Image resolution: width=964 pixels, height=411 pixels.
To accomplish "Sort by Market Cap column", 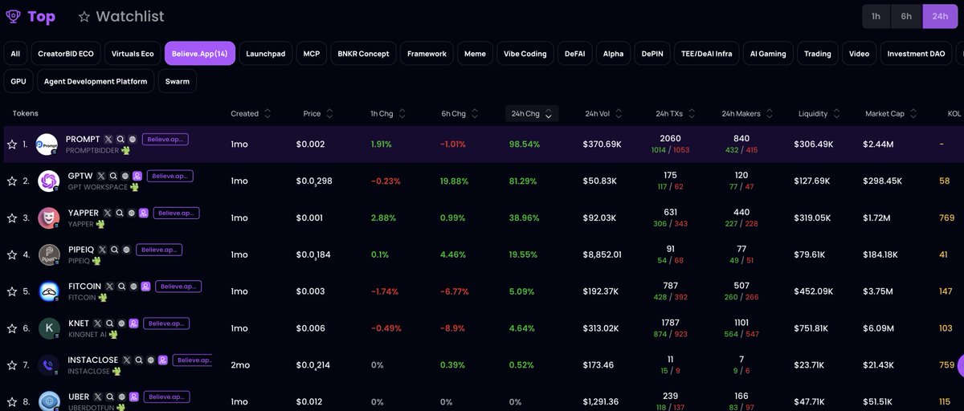I will (892, 113).
